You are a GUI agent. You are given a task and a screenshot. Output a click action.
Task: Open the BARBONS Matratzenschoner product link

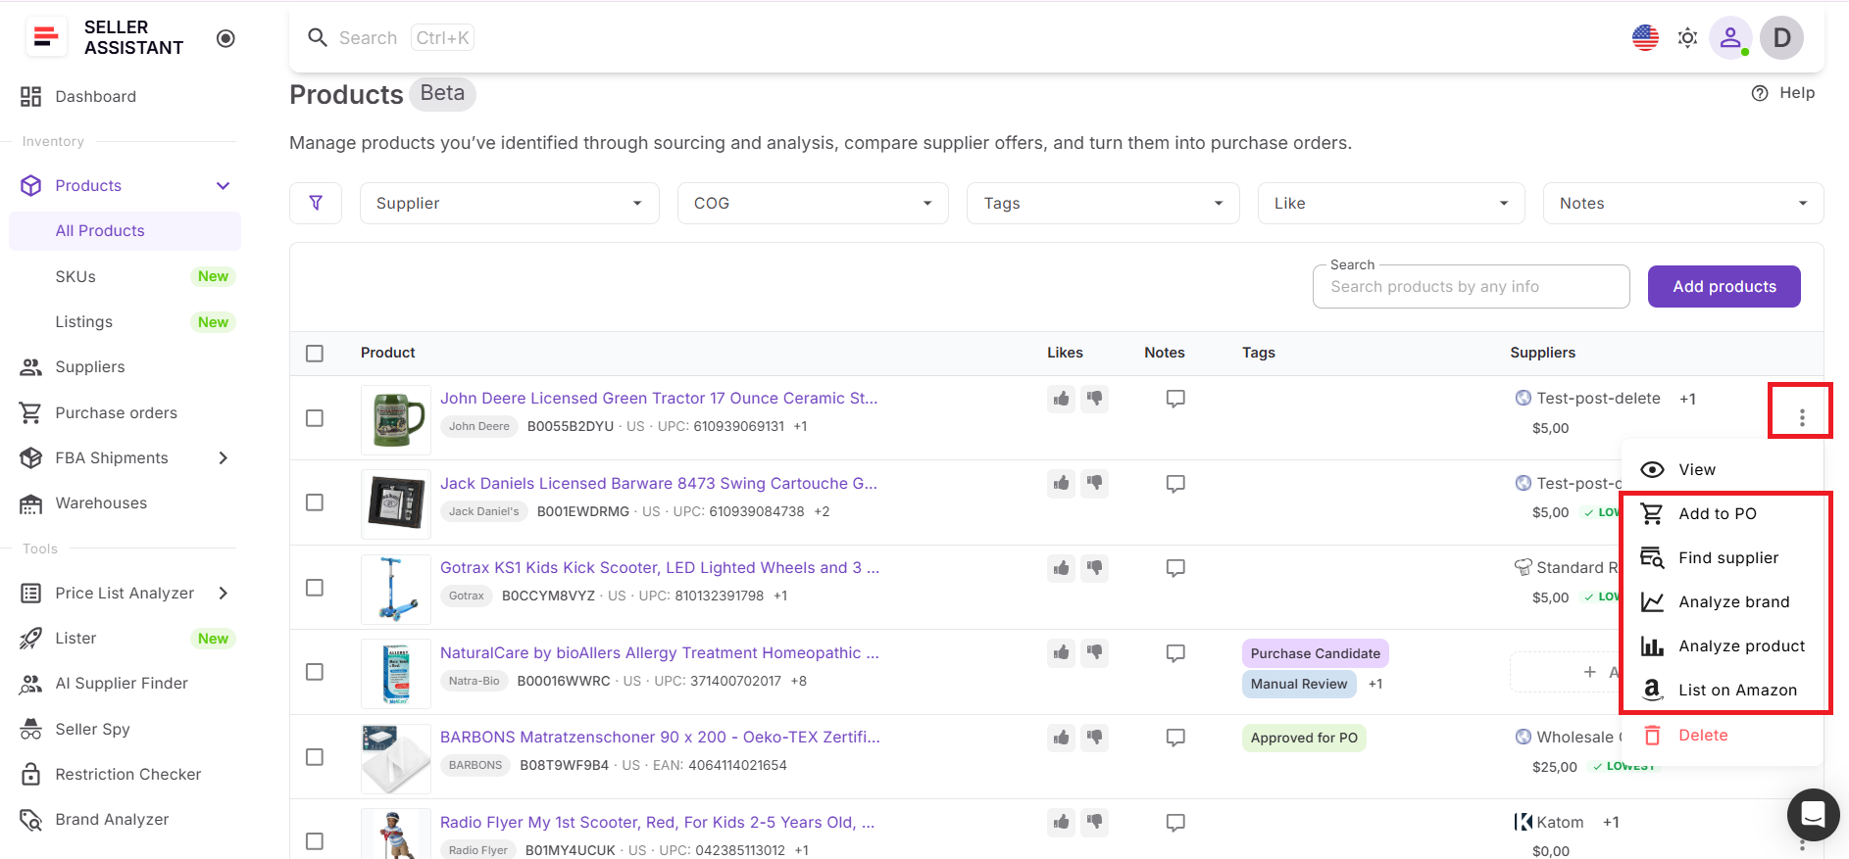pos(660,738)
